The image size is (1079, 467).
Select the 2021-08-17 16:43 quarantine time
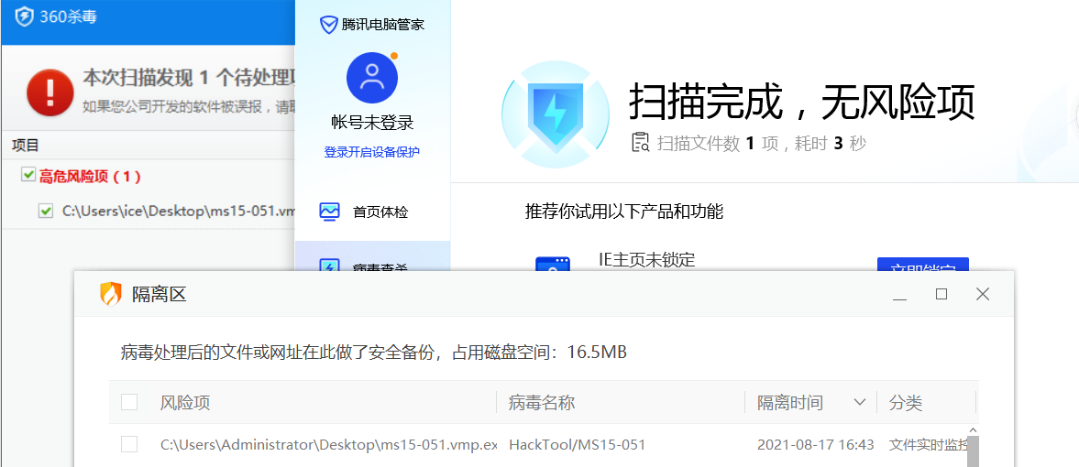tap(816, 445)
